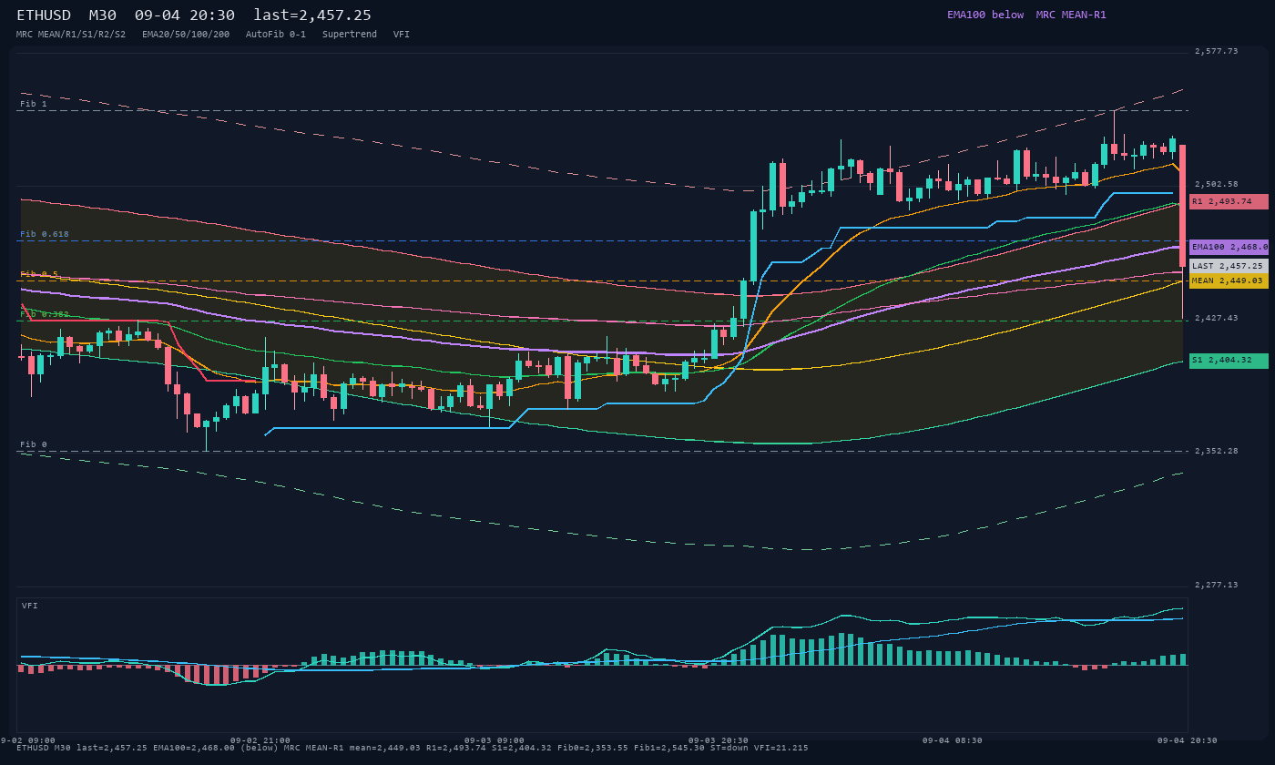Select the EMA20/50/100/200 legend entry

186,34
